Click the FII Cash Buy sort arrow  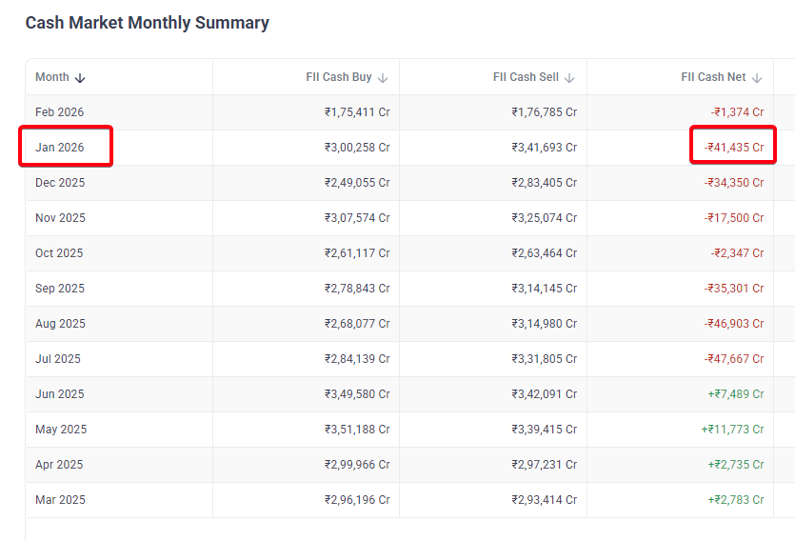(383, 78)
